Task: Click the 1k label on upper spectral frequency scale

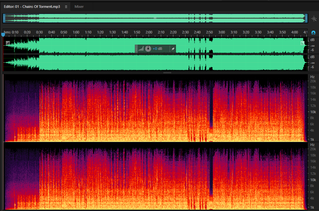Action: click(x=312, y=139)
